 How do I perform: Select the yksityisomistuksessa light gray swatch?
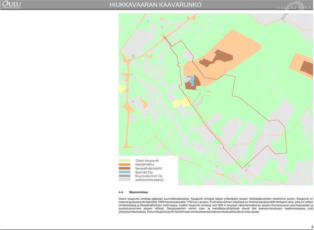[125, 180]
